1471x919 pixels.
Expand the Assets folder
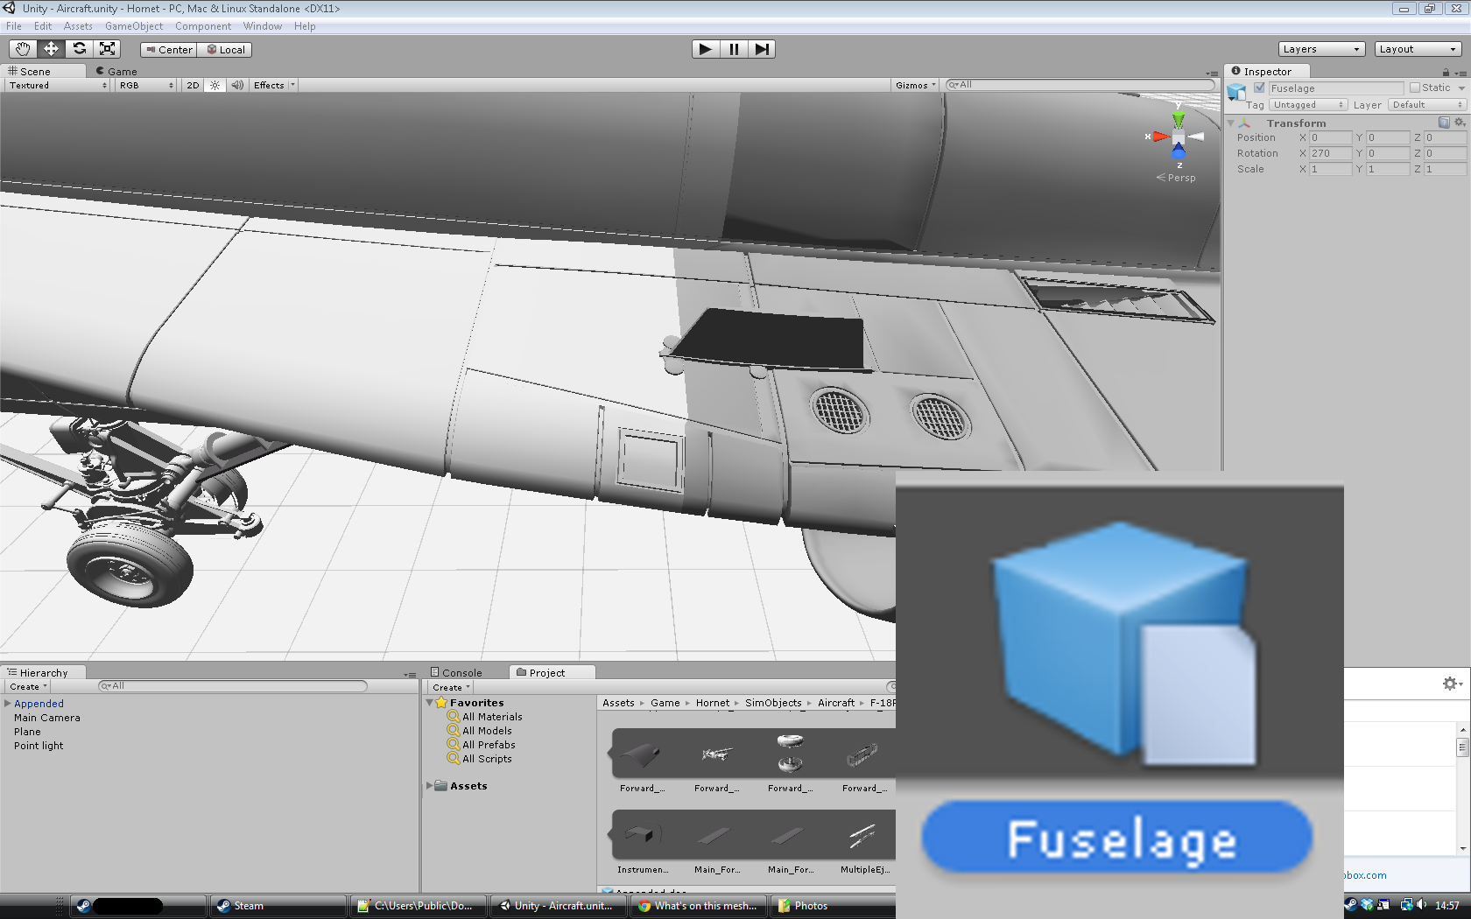tap(429, 786)
